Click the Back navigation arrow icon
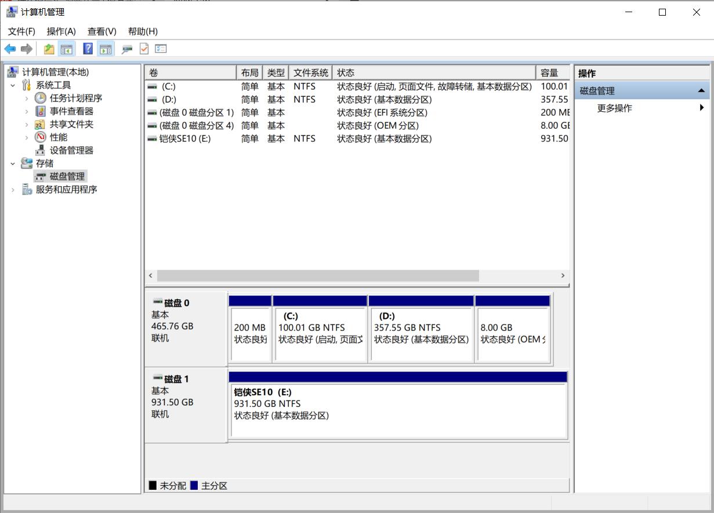Screen dimensions: 714x513 point(10,49)
